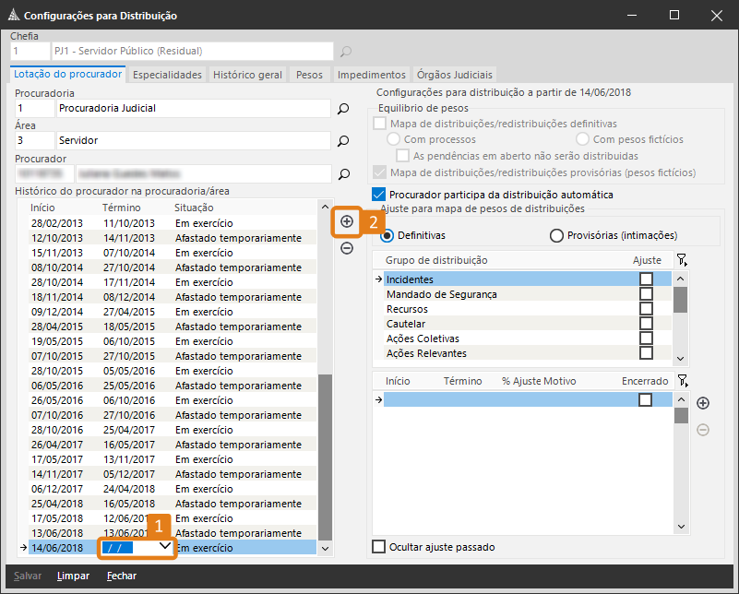Click the filter icon beside the Ajuste column
This screenshot has height=594, width=739.
pyautogui.click(x=682, y=261)
